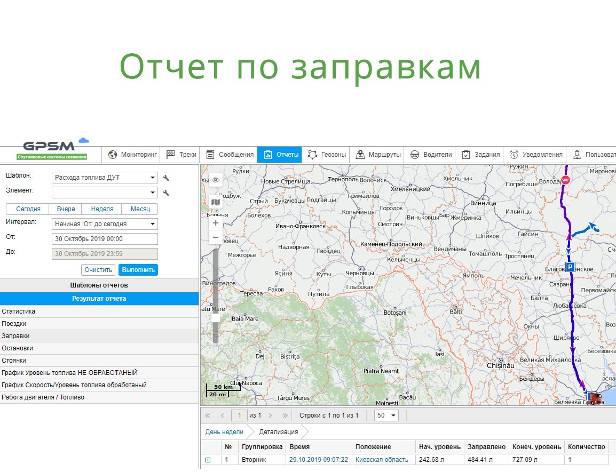Click the От date input field
This screenshot has height=472, width=616.
coord(105,239)
